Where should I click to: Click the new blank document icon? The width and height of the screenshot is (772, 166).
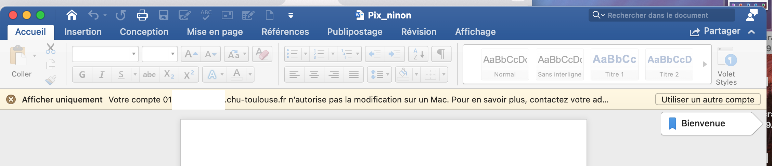click(x=270, y=15)
